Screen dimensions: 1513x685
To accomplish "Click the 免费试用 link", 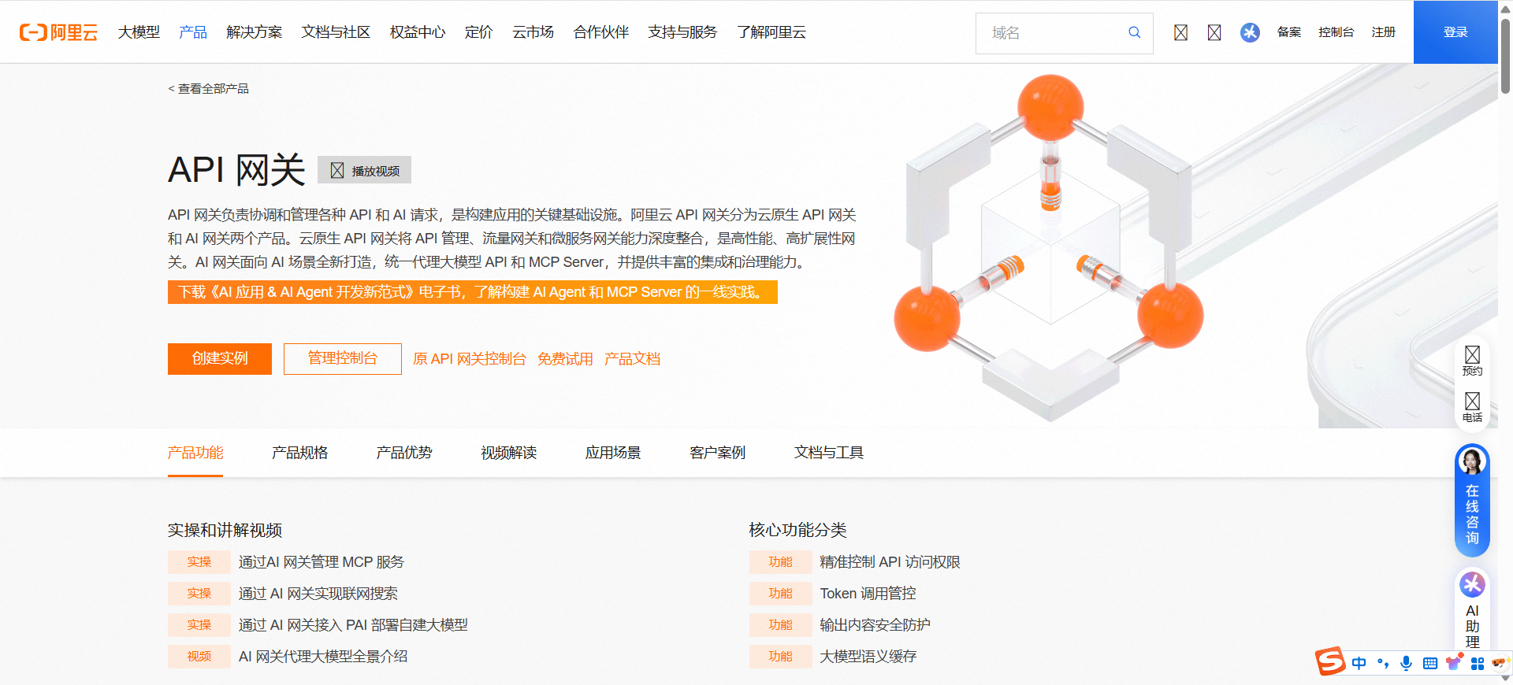I will pyautogui.click(x=565, y=359).
